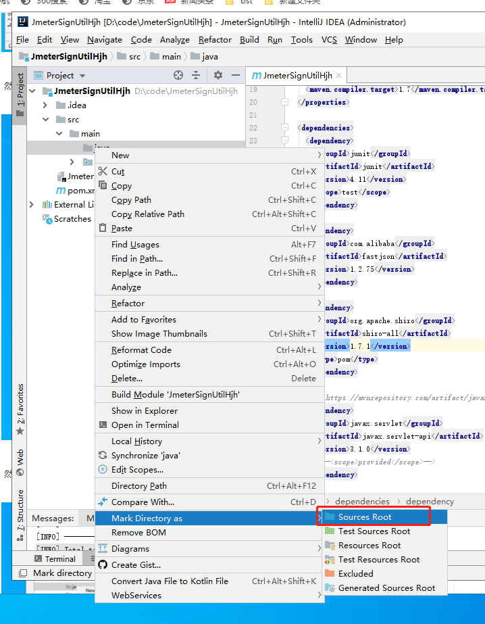Expand the .idea folder
Image resolution: width=485 pixels, height=624 pixels.
[x=45, y=105]
